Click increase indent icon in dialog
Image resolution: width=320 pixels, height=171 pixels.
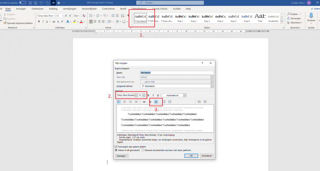[x=205, y=102]
